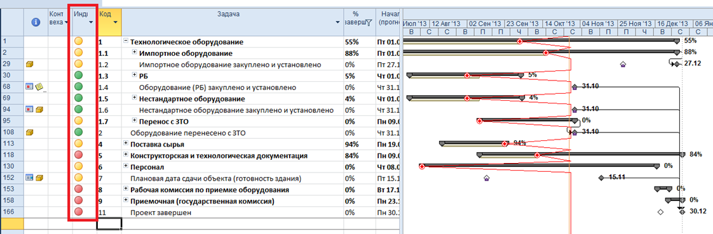This screenshot has height=234, width=713.
Task: Click the filter icon on % заверш column
Action: click(x=369, y=22)
